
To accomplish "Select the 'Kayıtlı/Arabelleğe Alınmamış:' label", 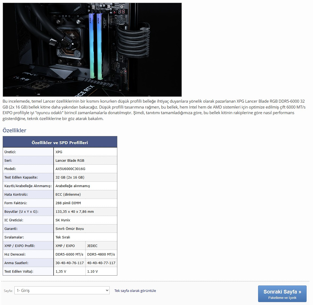I will click(x=28, y=186).
